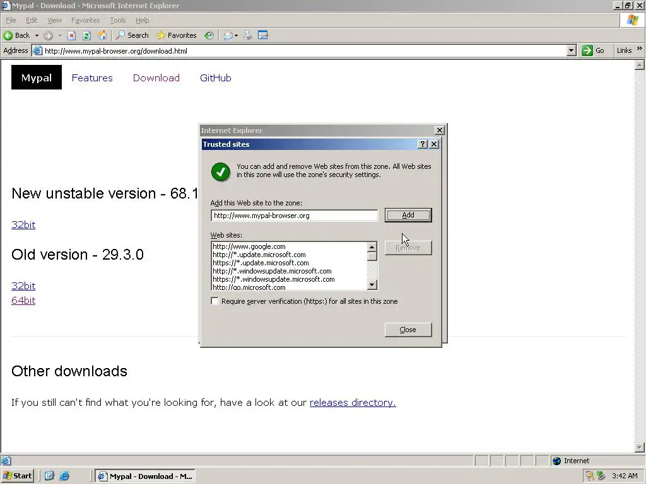
Task: Click the green Go button
Action: click(593, 50)
